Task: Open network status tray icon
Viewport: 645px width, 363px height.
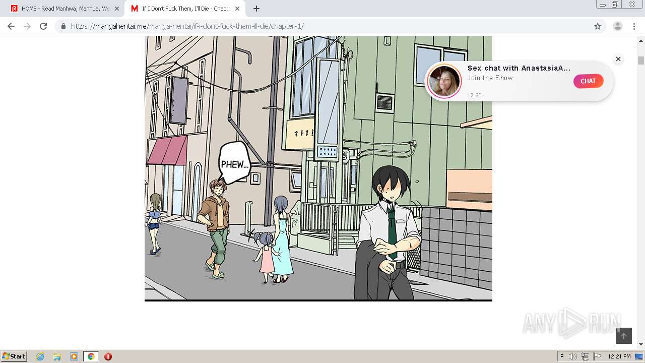Action: 585,356
